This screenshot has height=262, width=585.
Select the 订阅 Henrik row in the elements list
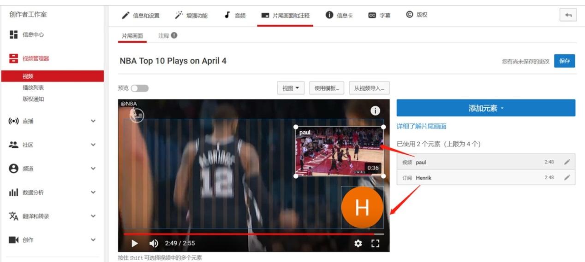[x=486, y=177]
